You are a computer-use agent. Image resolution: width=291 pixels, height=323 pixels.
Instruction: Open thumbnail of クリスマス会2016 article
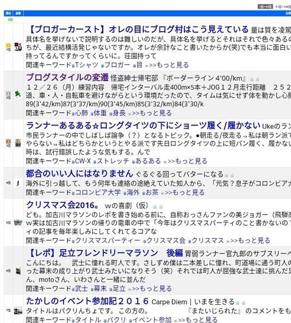(x=18, y=222)
